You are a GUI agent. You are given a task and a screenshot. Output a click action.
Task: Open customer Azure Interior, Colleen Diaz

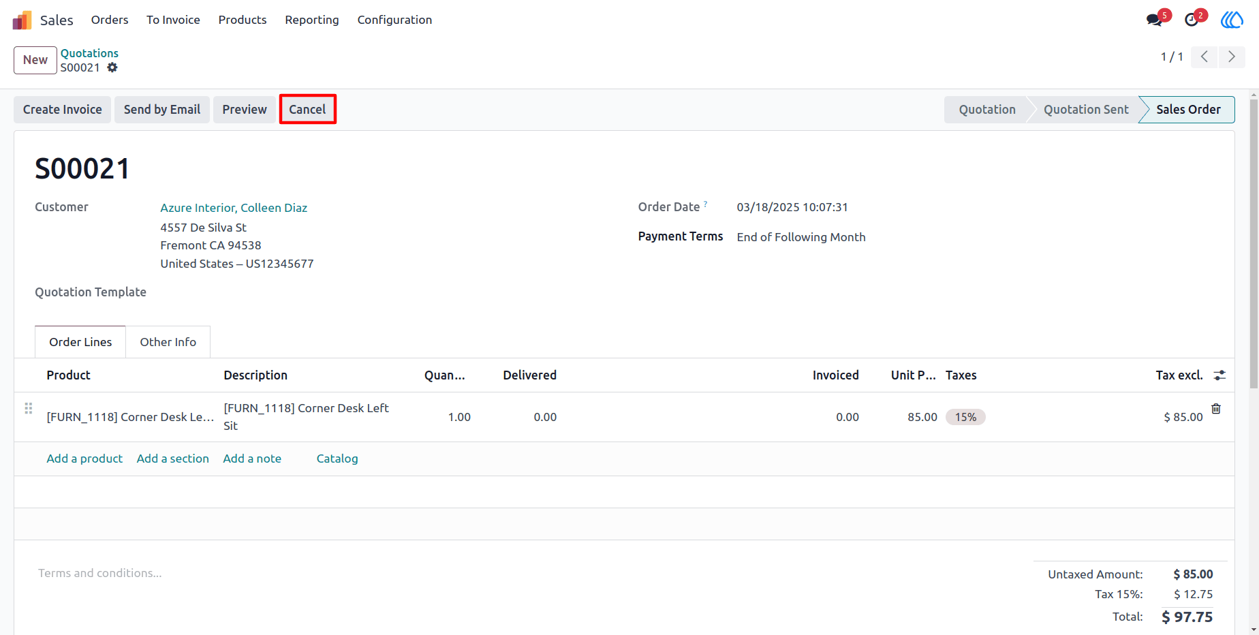tap(234, 208)
